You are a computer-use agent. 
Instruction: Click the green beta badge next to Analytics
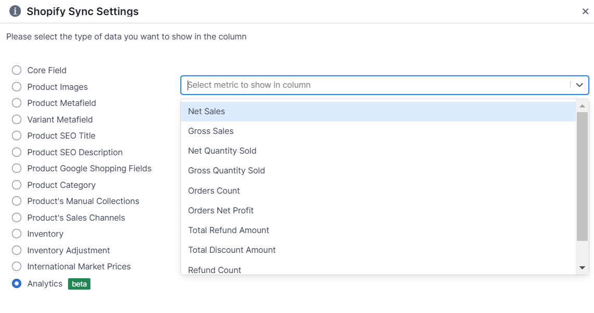[x=79, y=284]
